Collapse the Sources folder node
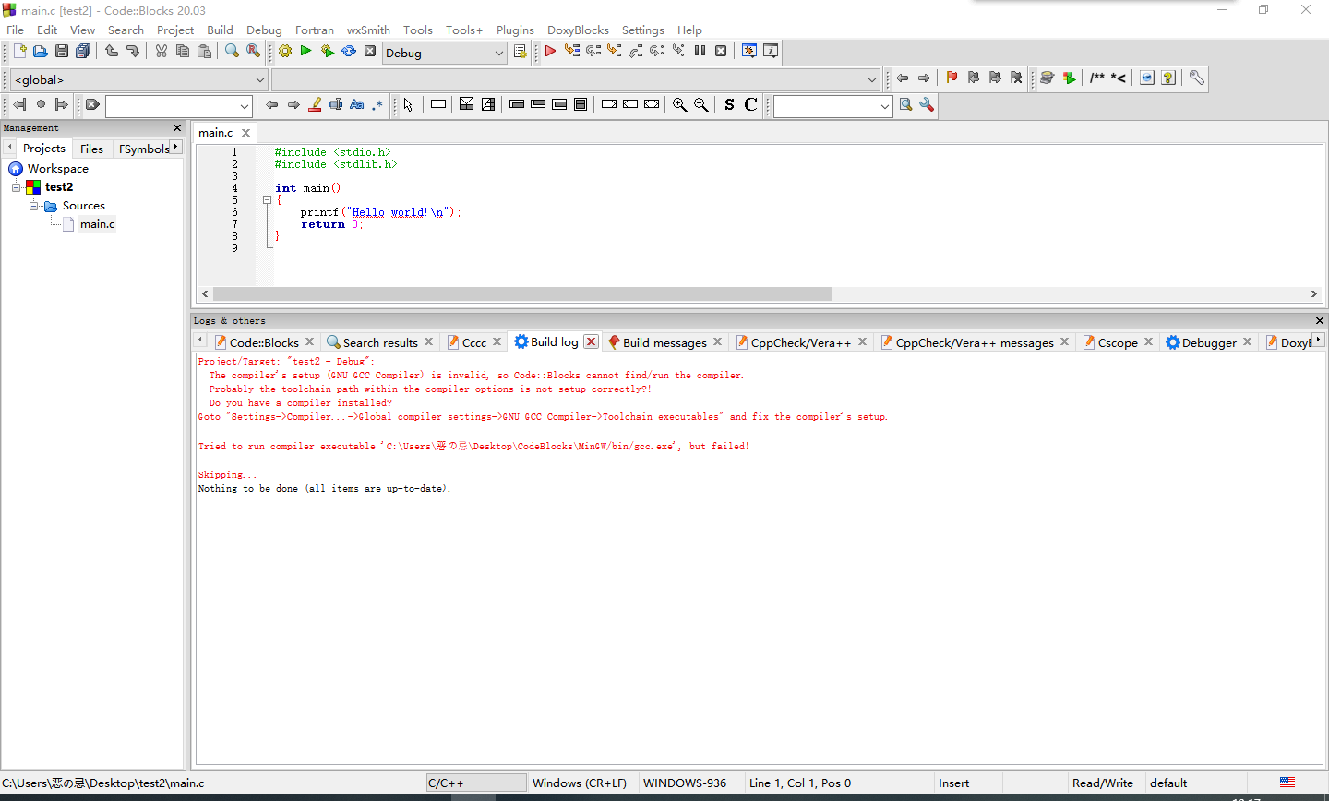 (34, 206)
